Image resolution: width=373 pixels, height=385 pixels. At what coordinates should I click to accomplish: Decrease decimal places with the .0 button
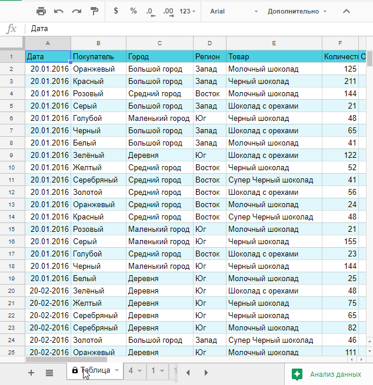point(150,11)
